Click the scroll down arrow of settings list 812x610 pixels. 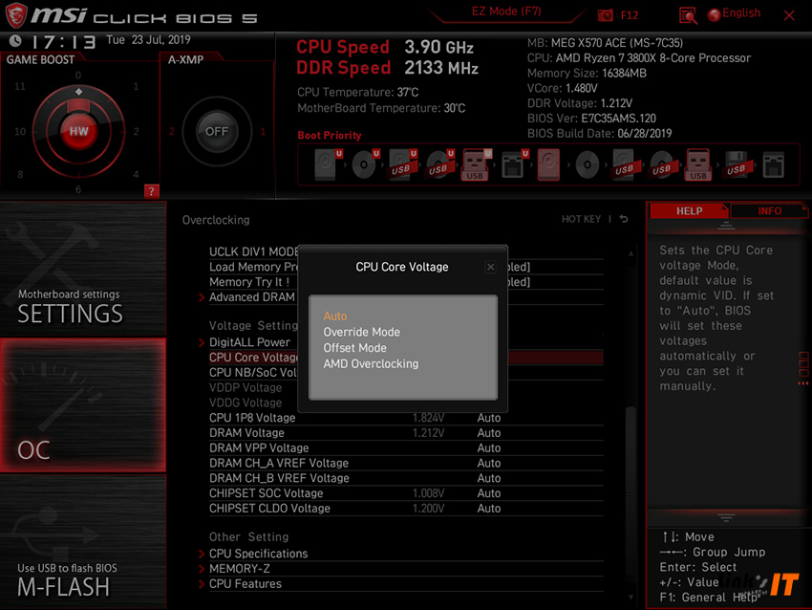pos(630,597)
